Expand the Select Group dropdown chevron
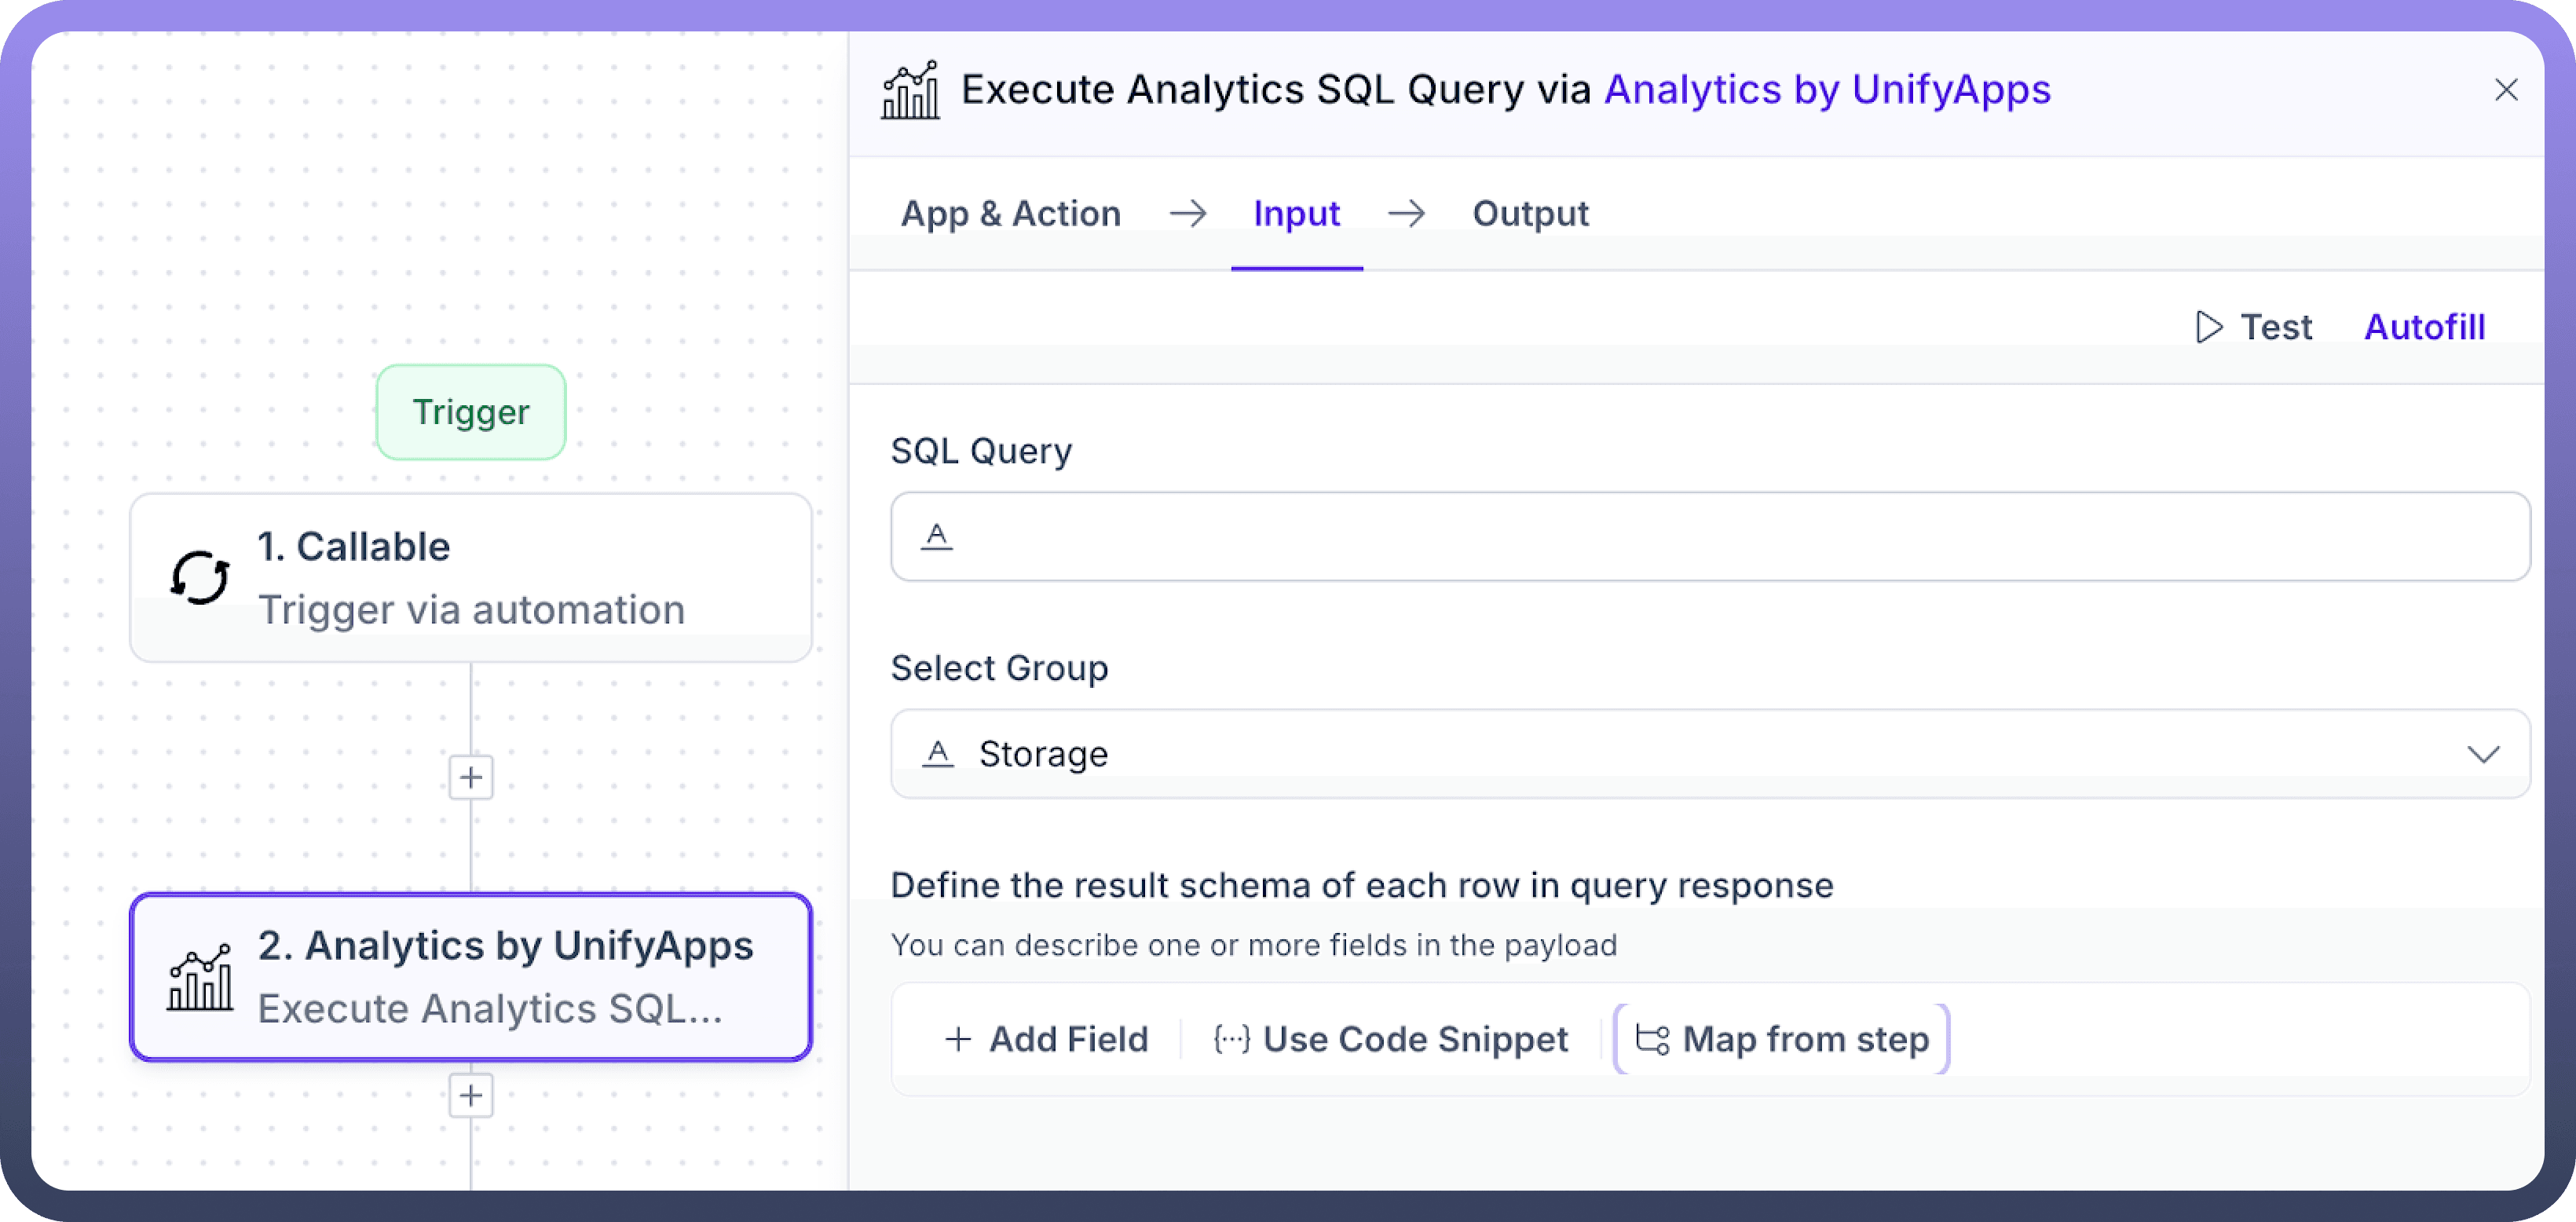 tap(2483, 754)
